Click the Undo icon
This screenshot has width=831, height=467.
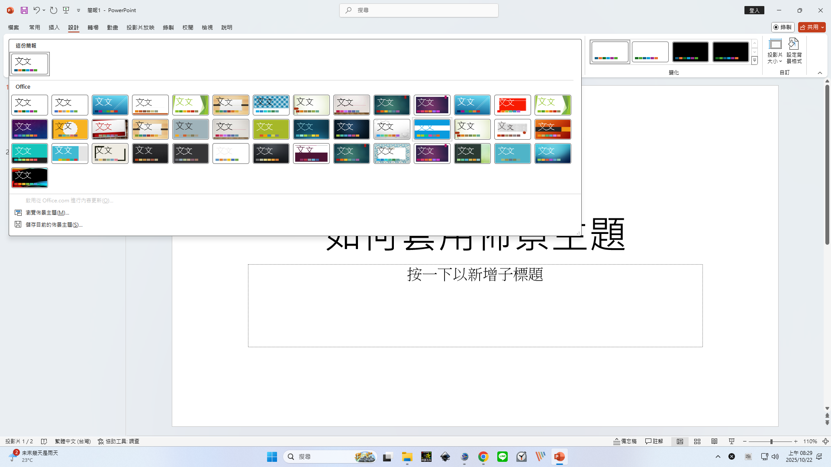point(37,10)
